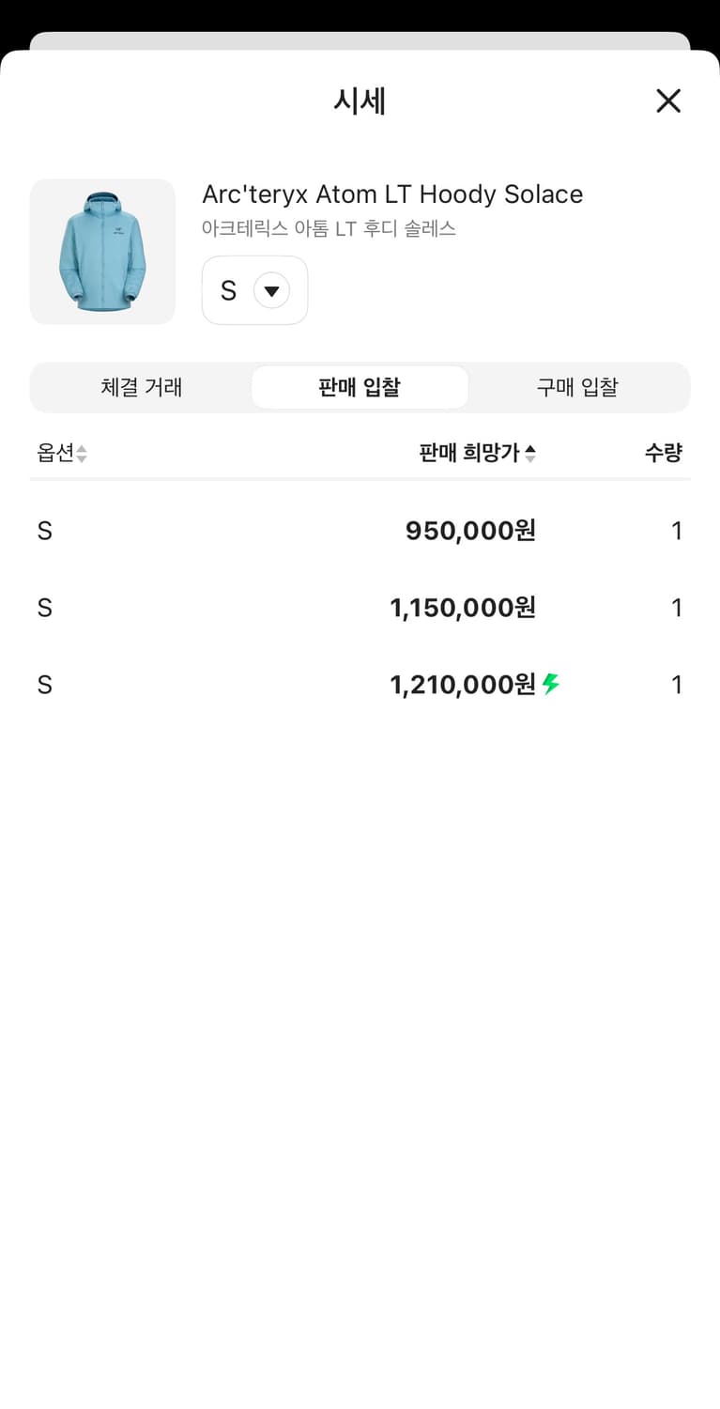Screen dimensions: 720x1409
Task: Select the 950,000원 asking price
Action: 470,531
